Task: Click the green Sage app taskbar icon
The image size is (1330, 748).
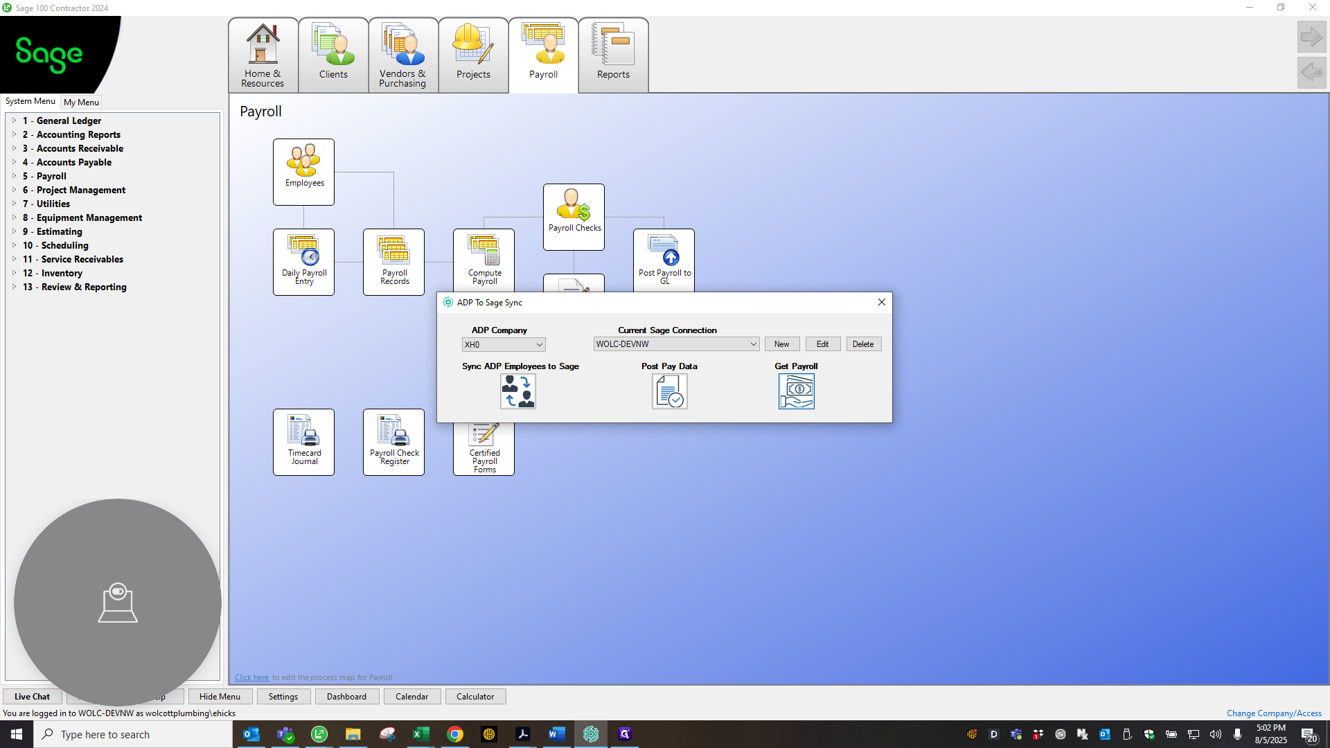Action: tap(319, 734)
